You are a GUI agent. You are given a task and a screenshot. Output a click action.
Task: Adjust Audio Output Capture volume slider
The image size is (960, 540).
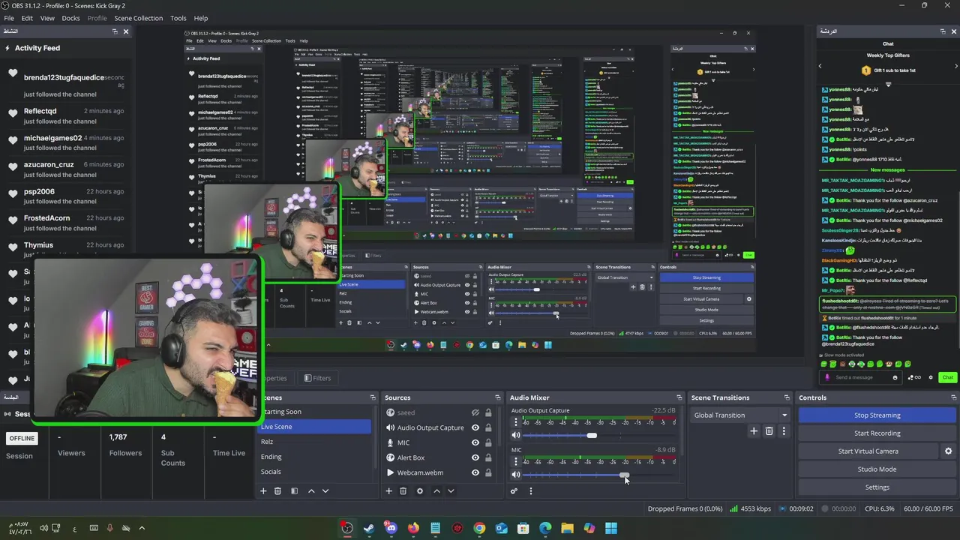coord(592,435)
